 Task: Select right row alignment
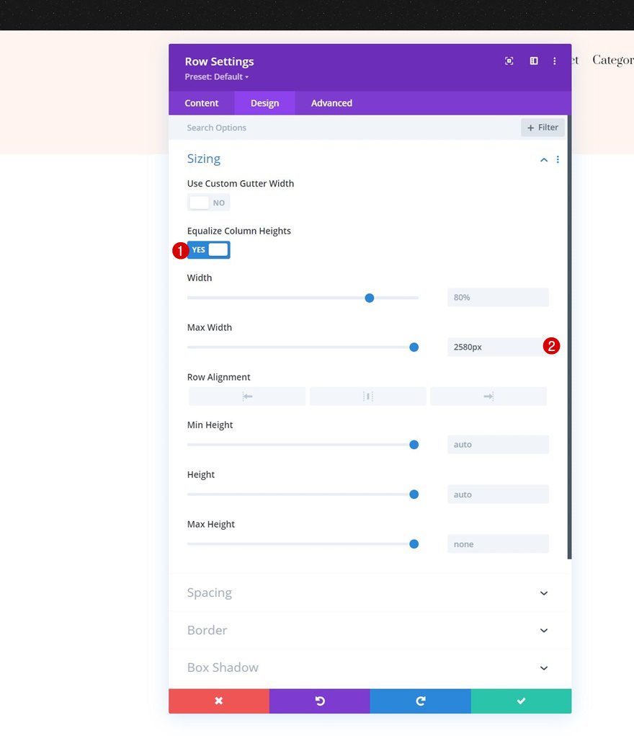[x=488, y=396]
